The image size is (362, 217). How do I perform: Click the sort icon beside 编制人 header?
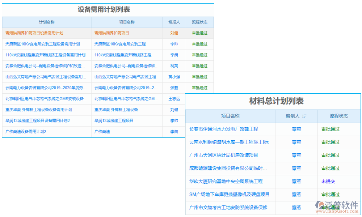click(x=304, y=116)
